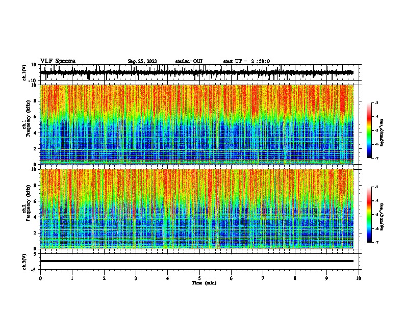
Task: Click the ch.2 spectrogram panel
Action: (197, 209)
